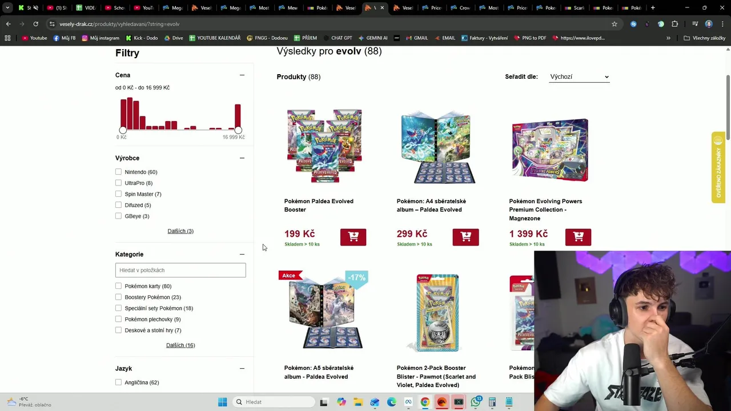The height and width of the screenshot is (411, 731).
Task: Open the GEMINI AI bookmark
Action: click(x=372, y=38)
